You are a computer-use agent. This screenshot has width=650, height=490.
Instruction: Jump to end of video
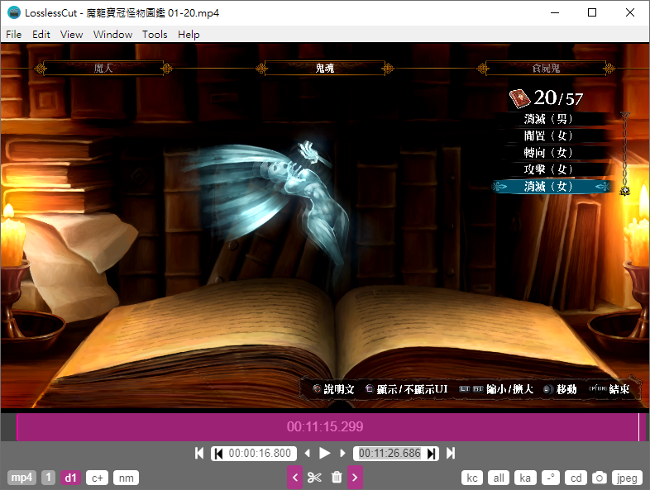451,453
